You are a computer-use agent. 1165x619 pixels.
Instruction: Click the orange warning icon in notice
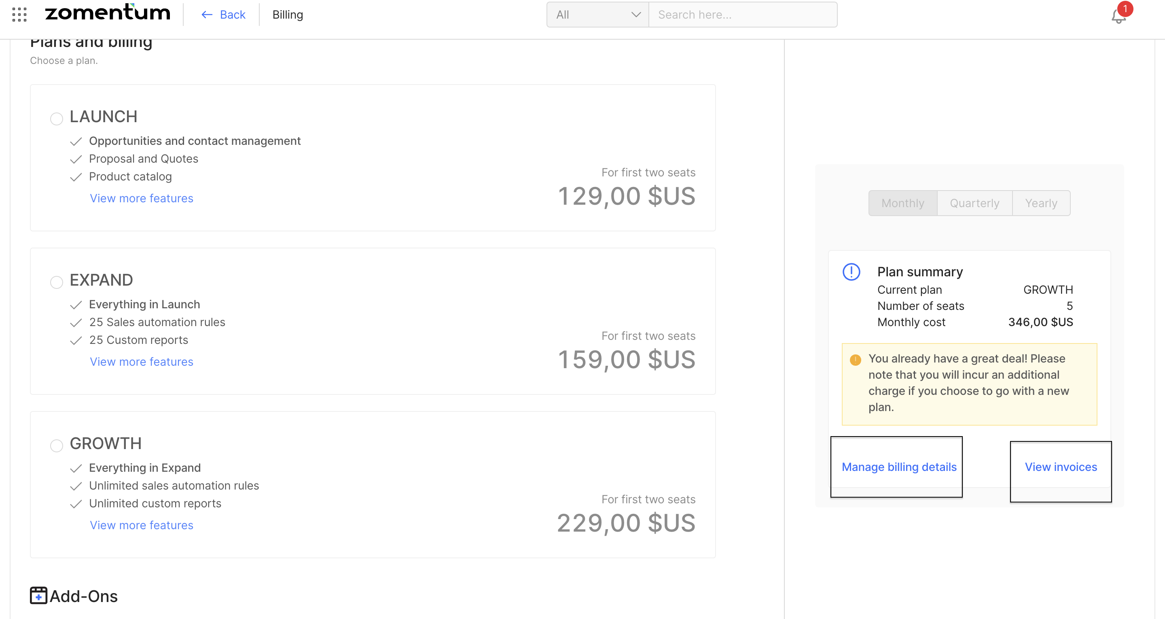855,360
